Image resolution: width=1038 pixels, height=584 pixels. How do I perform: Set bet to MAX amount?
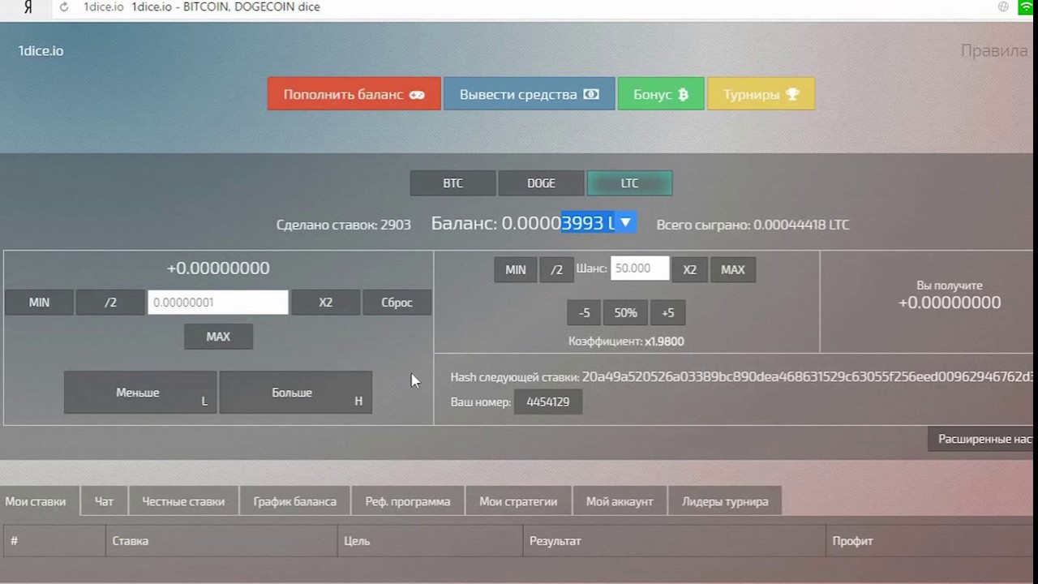pyautogui.click(x=218, y=337)
